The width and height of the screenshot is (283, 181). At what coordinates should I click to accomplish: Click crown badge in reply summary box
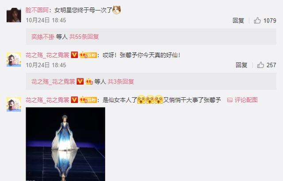pos(89,81)
